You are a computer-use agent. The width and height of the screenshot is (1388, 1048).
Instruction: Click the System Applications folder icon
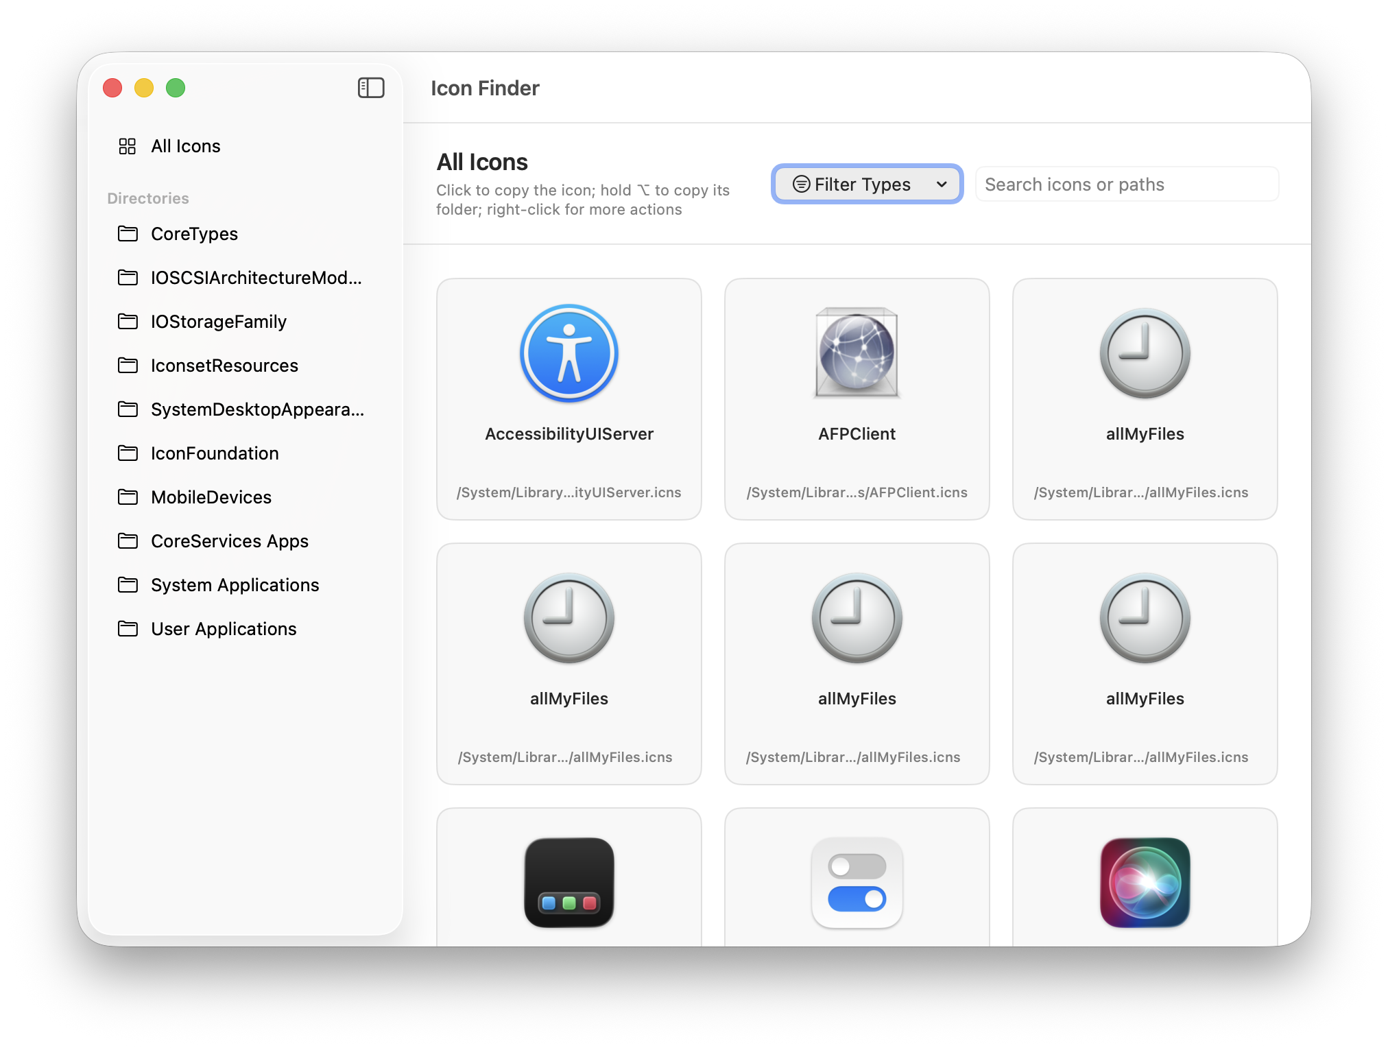128,585
